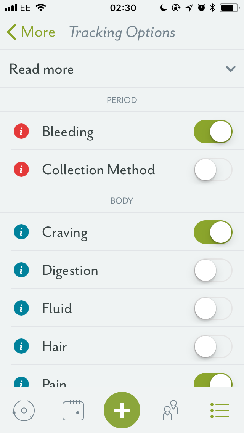Expand the Read more chevron
Image resolution: width=244 pixels, height=433 pixels.
click(230, 69)
